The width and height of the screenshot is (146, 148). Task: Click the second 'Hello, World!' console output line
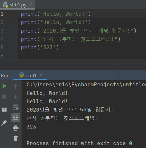tap(47, 101)
